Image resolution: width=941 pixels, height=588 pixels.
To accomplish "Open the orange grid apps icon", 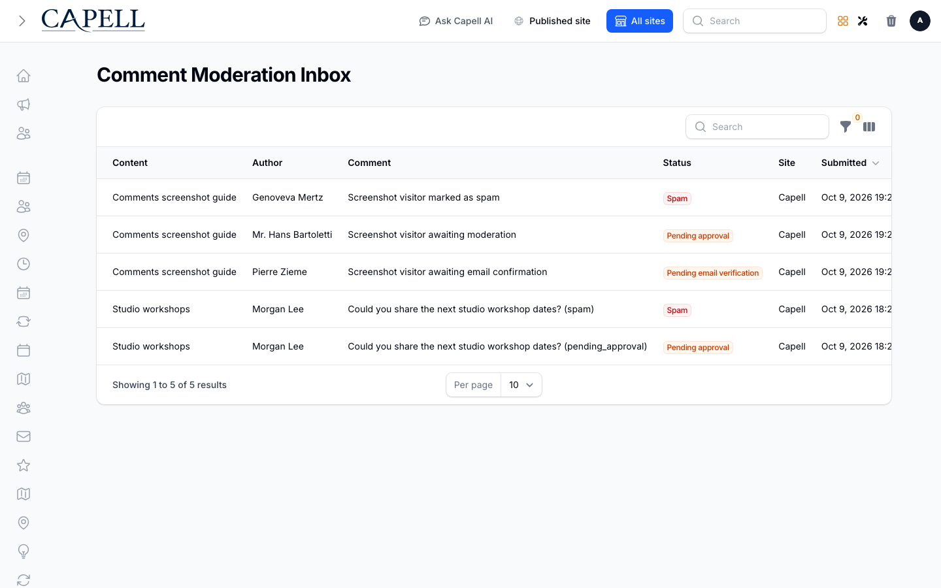I will (843, 21).
